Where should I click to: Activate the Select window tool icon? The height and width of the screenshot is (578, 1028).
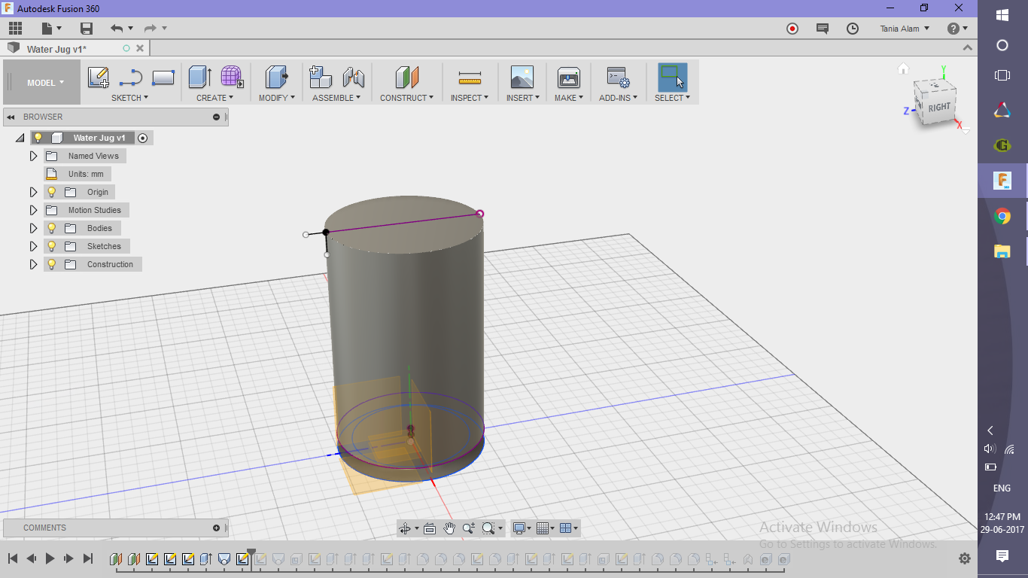[x=673, y=77]
